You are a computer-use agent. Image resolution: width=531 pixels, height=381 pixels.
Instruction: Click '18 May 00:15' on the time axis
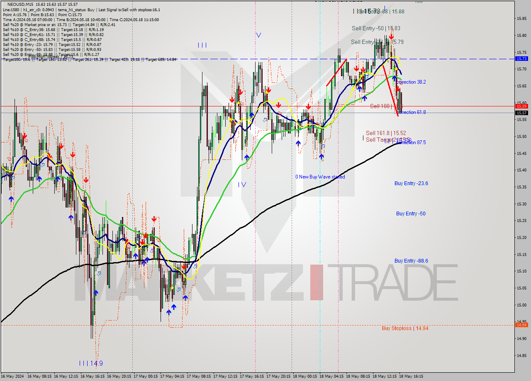point(305,376)
